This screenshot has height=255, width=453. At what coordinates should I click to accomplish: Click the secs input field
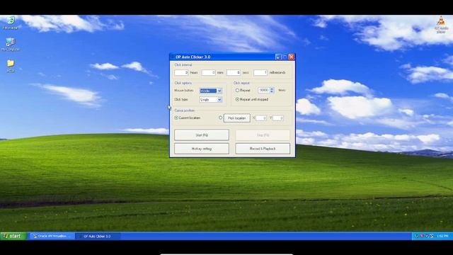[x=234, y=72]
